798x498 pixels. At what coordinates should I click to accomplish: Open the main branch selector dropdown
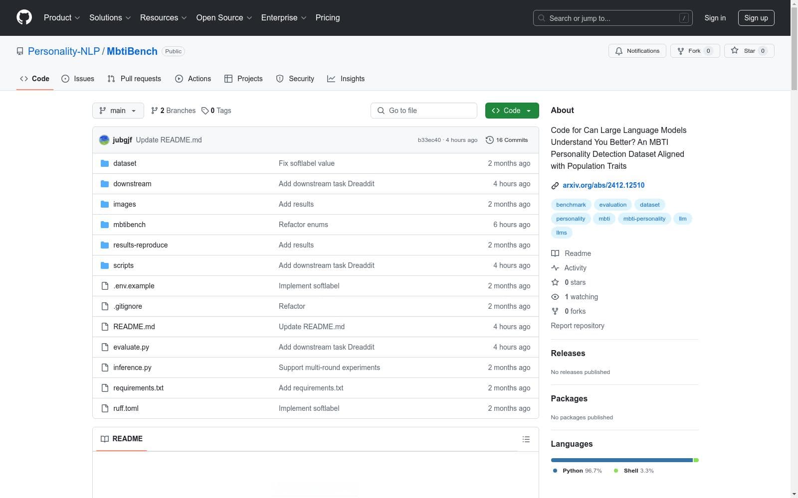tap(118, 111)
